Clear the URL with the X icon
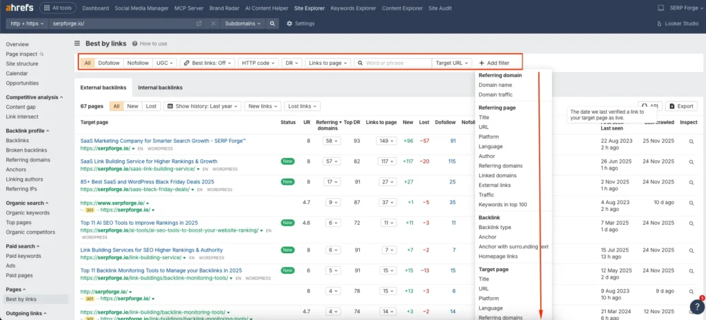 (x=213, y=23)
